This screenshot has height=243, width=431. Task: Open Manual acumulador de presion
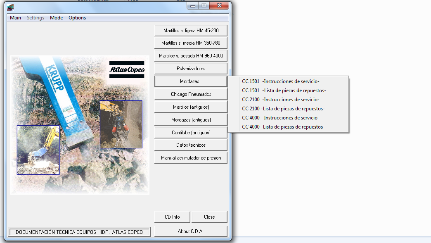191,158
